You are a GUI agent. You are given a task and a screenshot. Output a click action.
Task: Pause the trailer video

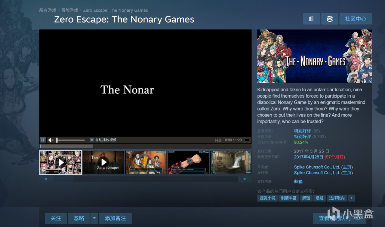coord(43,140)
